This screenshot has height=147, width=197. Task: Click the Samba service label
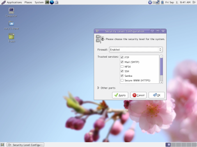[128, 76]
